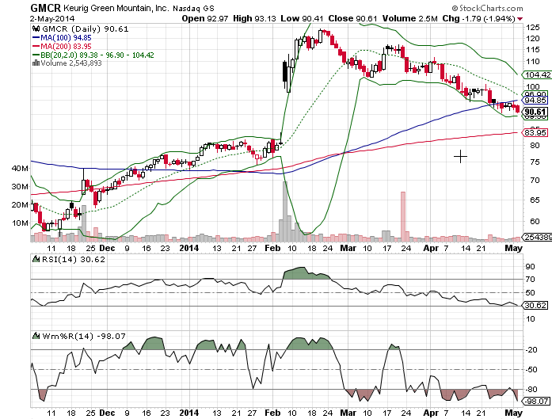Click the 104.42 upper Bollinger band price tag

[537, 74]
